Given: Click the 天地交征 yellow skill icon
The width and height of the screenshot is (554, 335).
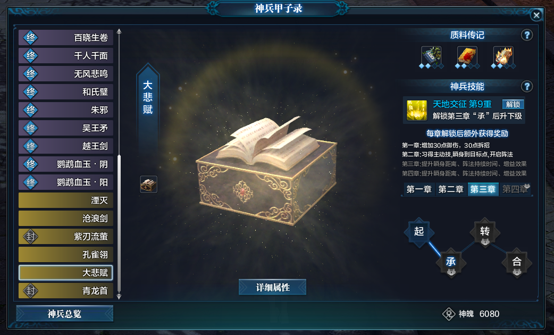Looking at the screenshot, I should (416, 110).
